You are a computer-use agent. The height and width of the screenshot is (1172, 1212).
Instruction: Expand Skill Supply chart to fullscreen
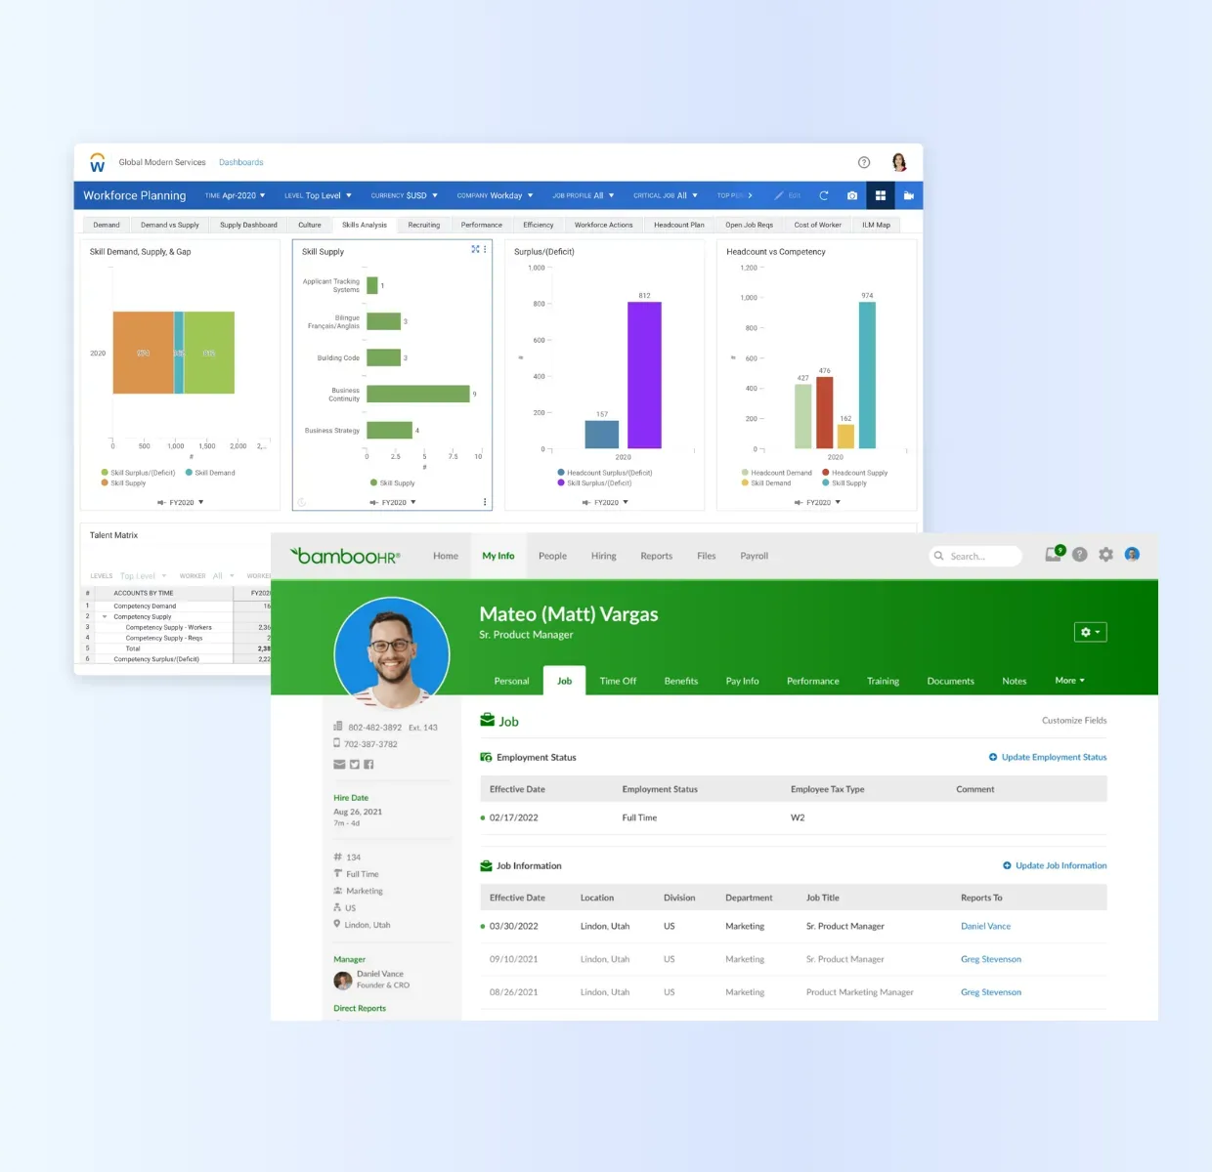[475, 249]
